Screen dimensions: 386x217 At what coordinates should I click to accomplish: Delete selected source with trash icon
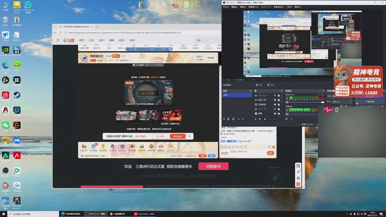(260, 119)
